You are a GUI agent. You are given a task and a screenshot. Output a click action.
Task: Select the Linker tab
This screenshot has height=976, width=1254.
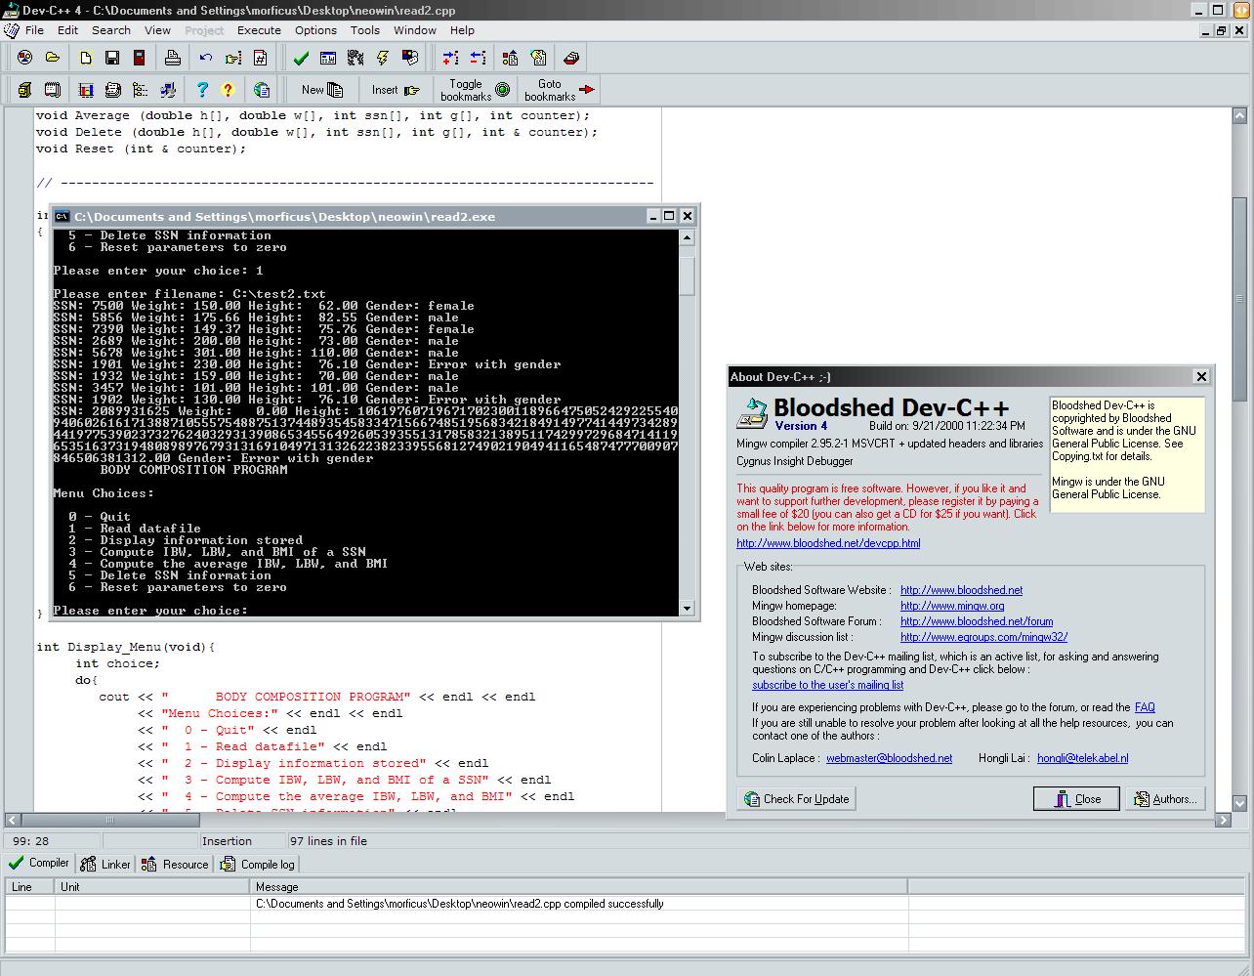(105, 864)
